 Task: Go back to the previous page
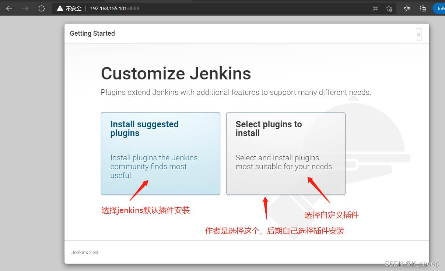pos(9,8)
